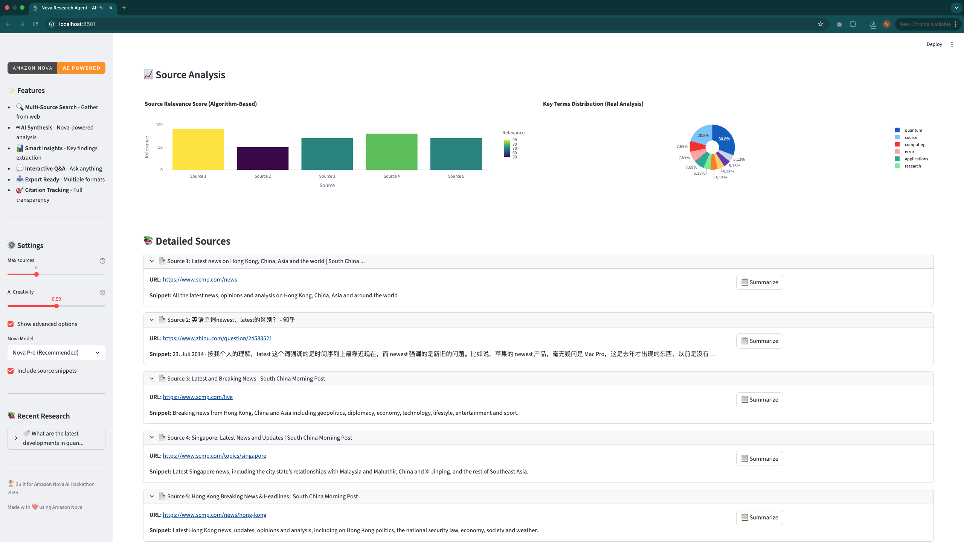Click the Source 1 yellow bar
The height and width of the screenshot is (542, 964).
tap(198, 149)
